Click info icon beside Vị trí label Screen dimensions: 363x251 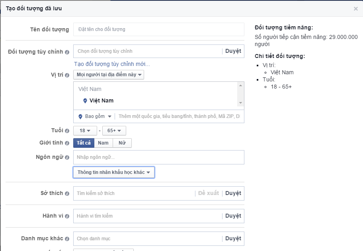[67, 75]
